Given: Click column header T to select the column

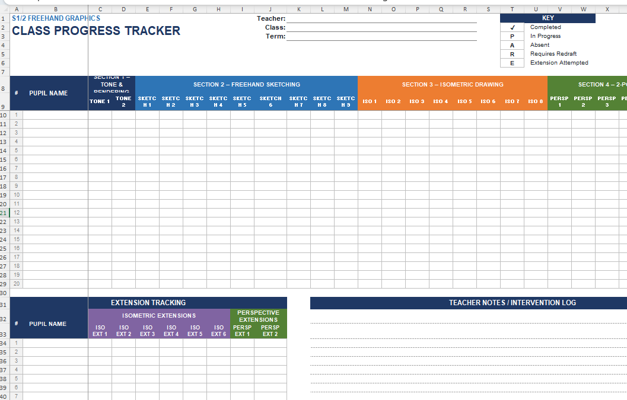Looking at the screenshot, I should tap(513, 9).
